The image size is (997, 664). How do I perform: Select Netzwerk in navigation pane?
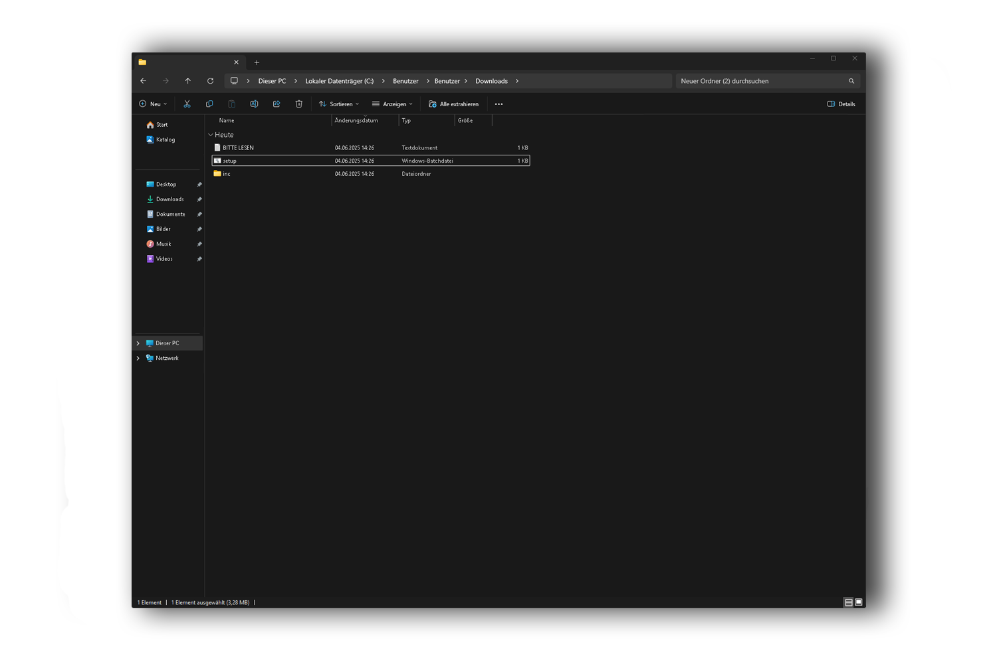(167, 358)
